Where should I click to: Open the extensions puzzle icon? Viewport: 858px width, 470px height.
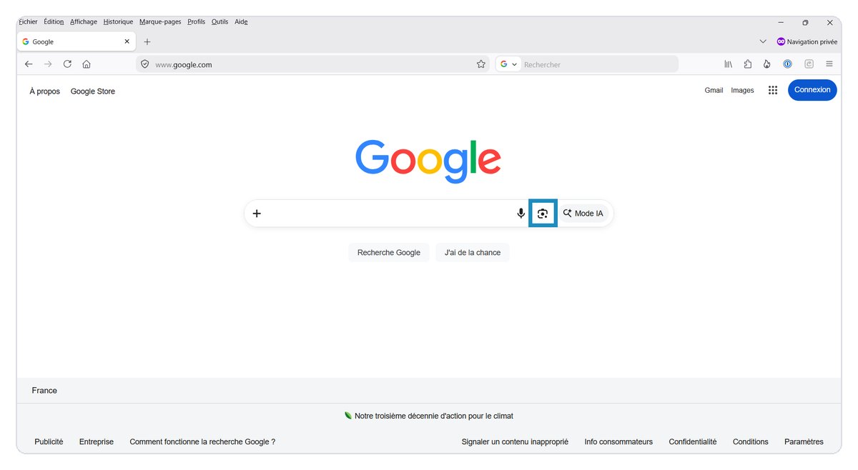click(748, 64)
